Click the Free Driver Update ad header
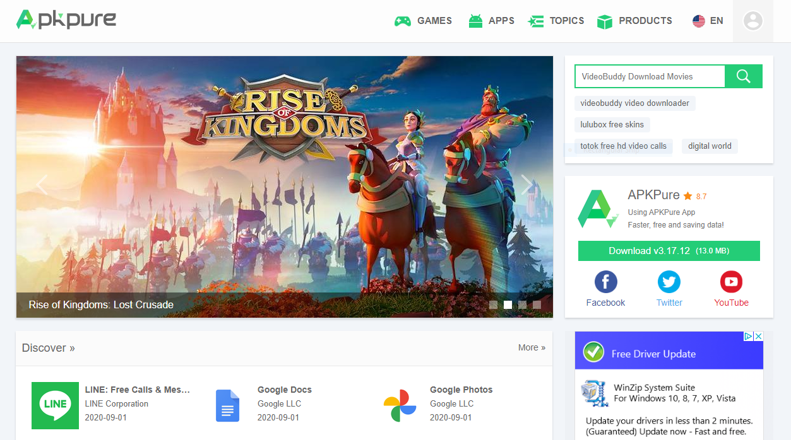Viewport: 791px width, 440px height. click(x=669, y=350)
